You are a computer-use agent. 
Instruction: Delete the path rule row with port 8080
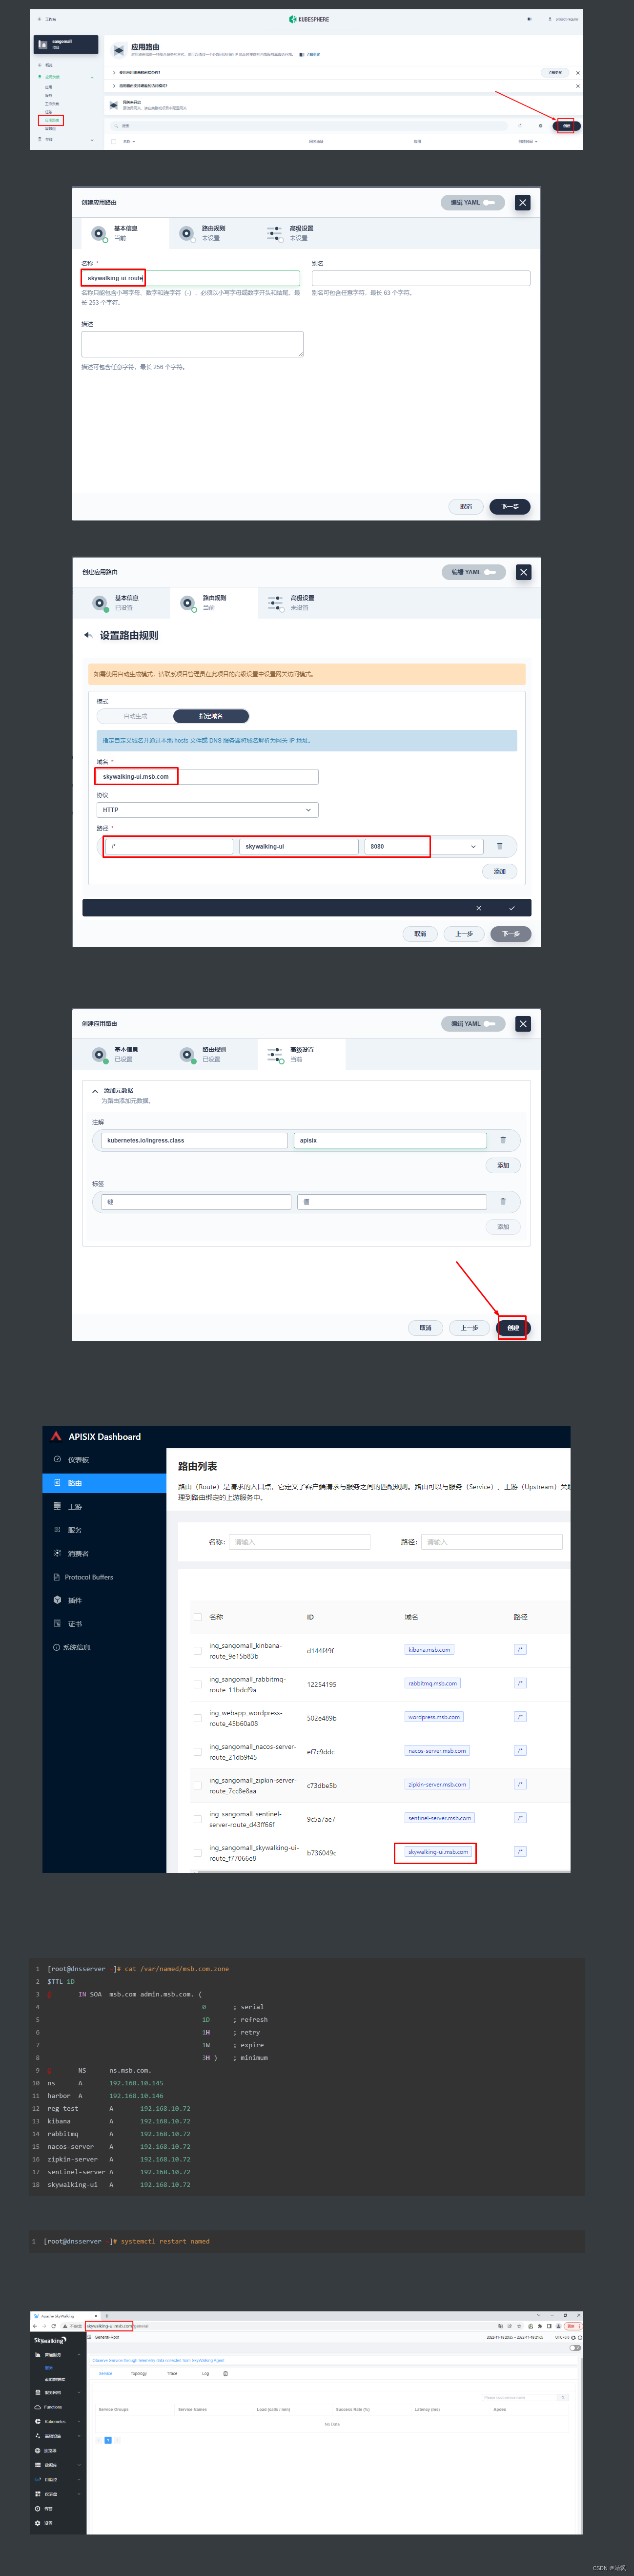(500, 846)
